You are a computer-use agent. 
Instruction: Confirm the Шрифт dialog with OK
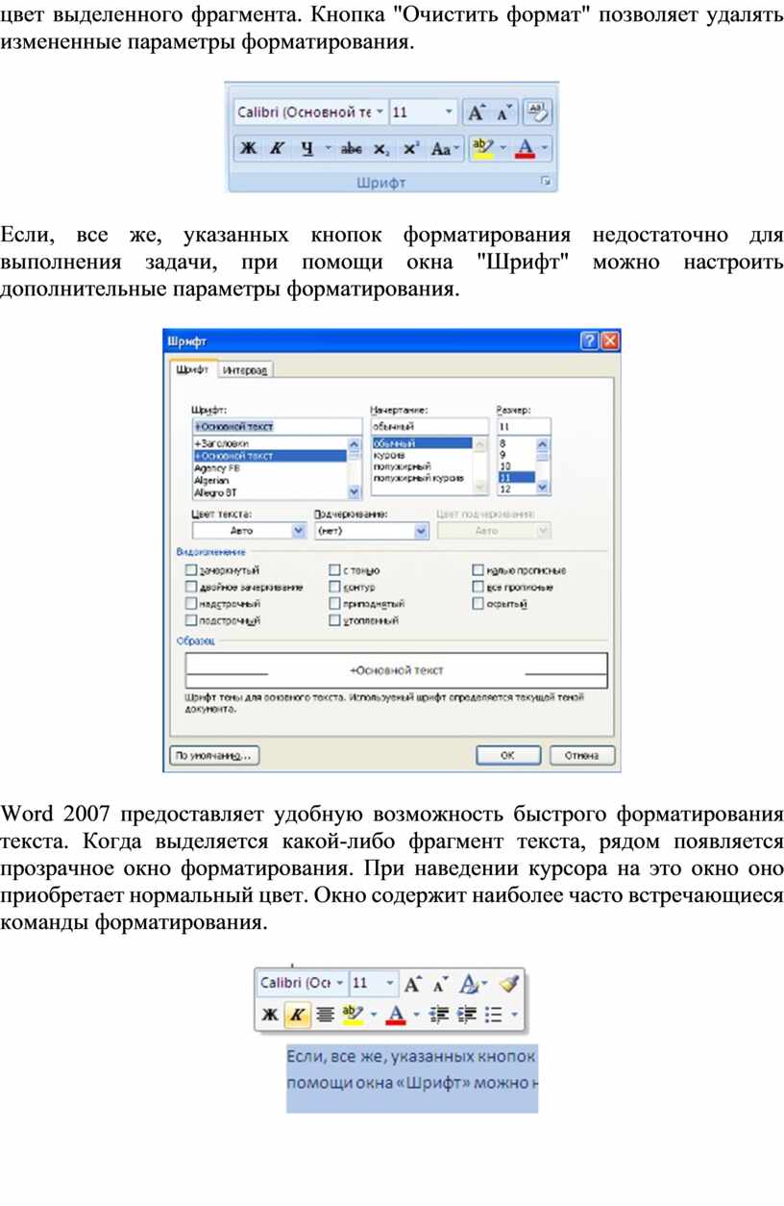(510, 756)
